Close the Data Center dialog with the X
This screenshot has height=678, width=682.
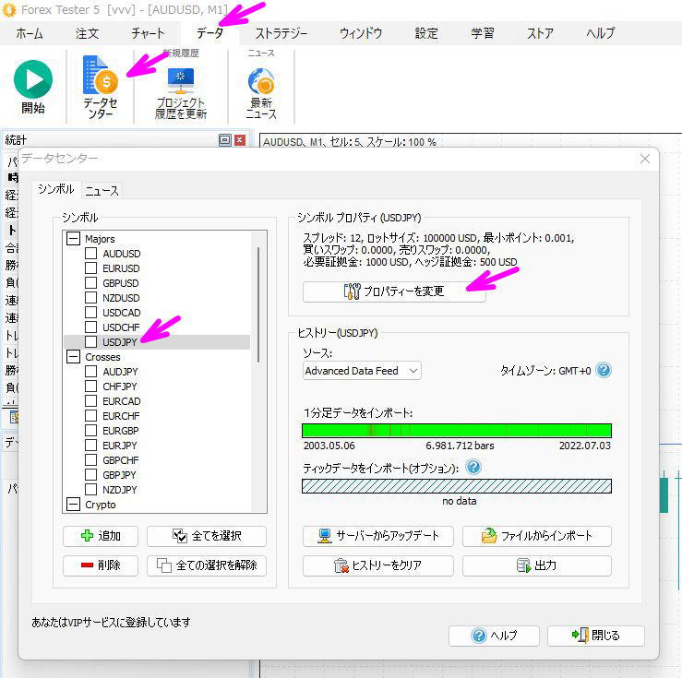tap(644, 159)
